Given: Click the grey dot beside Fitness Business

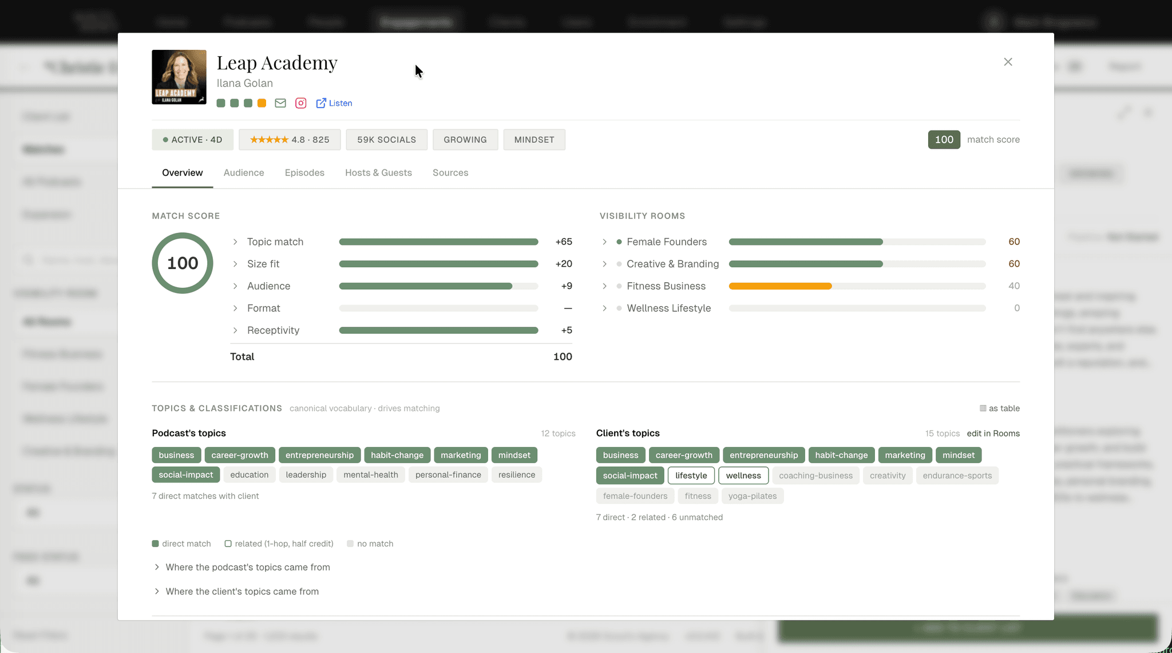Looking at the screenshot, I should tap(619, 286).
